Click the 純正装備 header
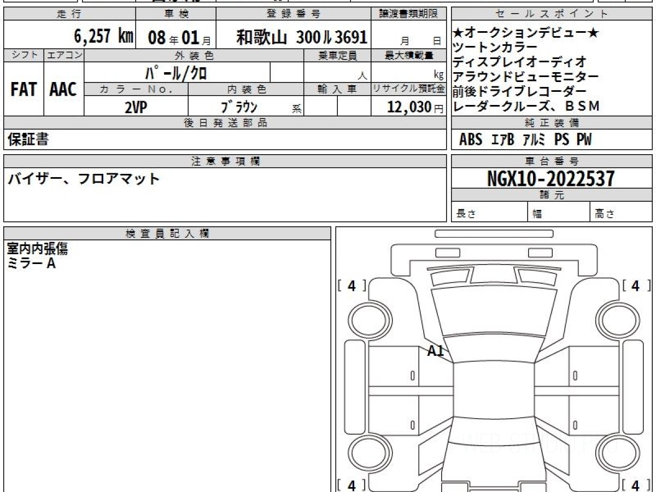Image resolution: width=656 pixels, height=492 pixels. [x=552, y=123]
